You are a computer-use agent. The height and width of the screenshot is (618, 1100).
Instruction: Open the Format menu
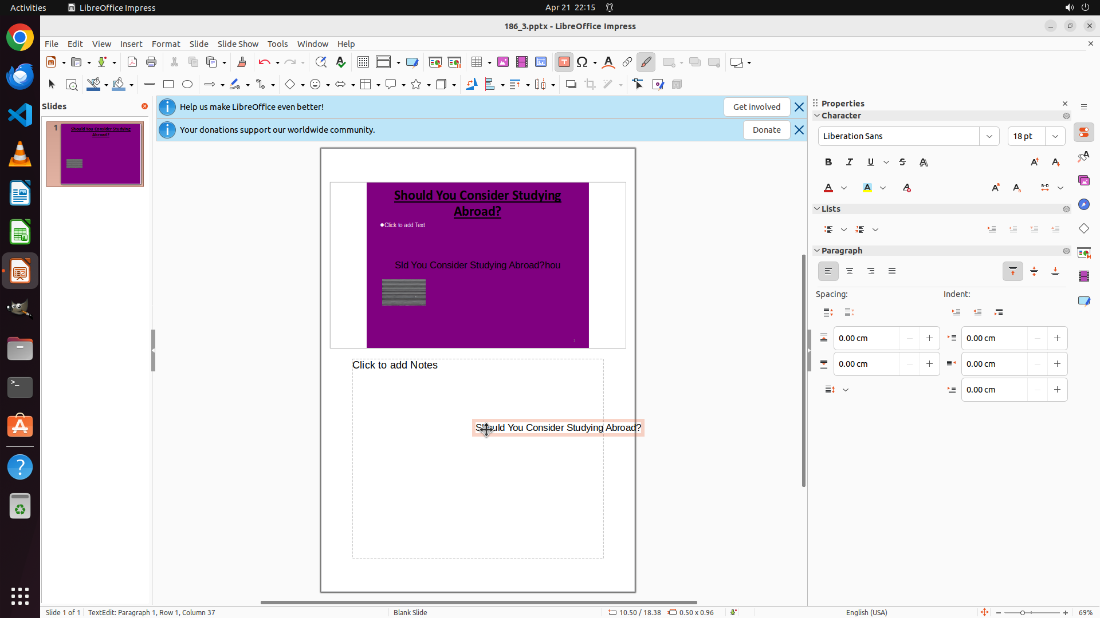(x=166, y=44)
